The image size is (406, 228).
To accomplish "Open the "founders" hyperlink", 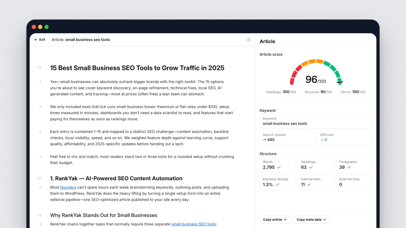I will point(68,187).
